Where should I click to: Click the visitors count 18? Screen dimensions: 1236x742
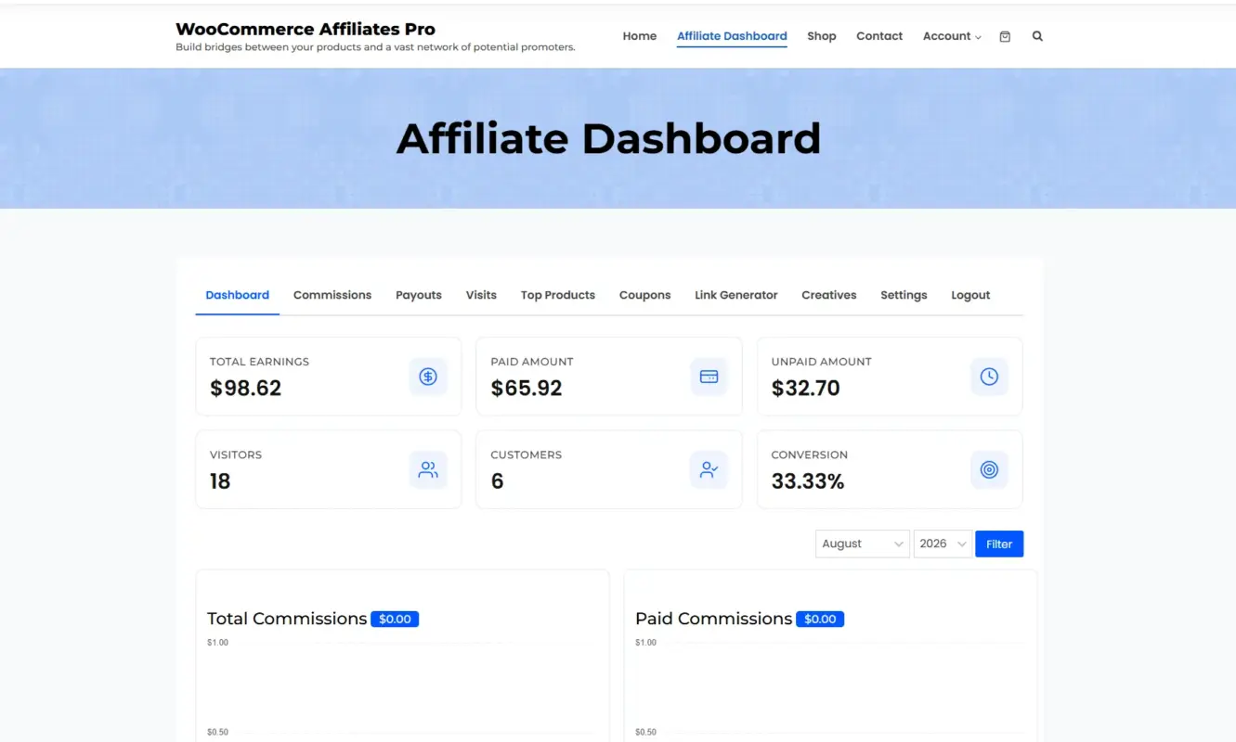pyautogui.click(x=220, y=481)
